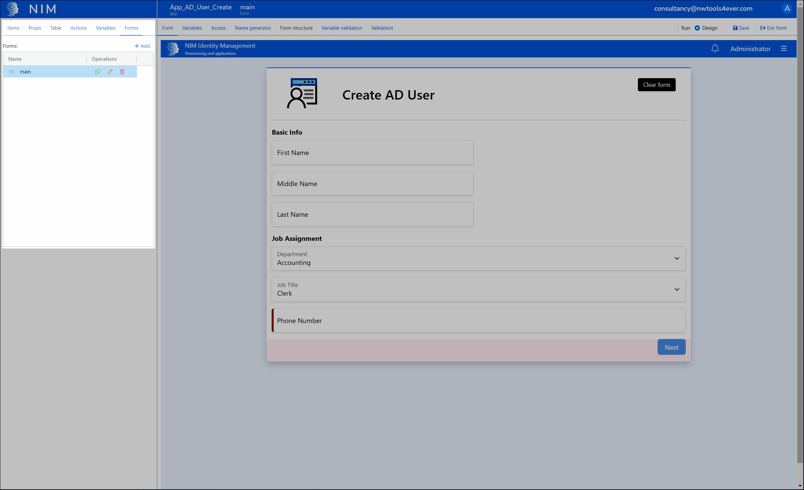
Task: Click the duplicate icon for main form
Action: [x=98, y=72]
